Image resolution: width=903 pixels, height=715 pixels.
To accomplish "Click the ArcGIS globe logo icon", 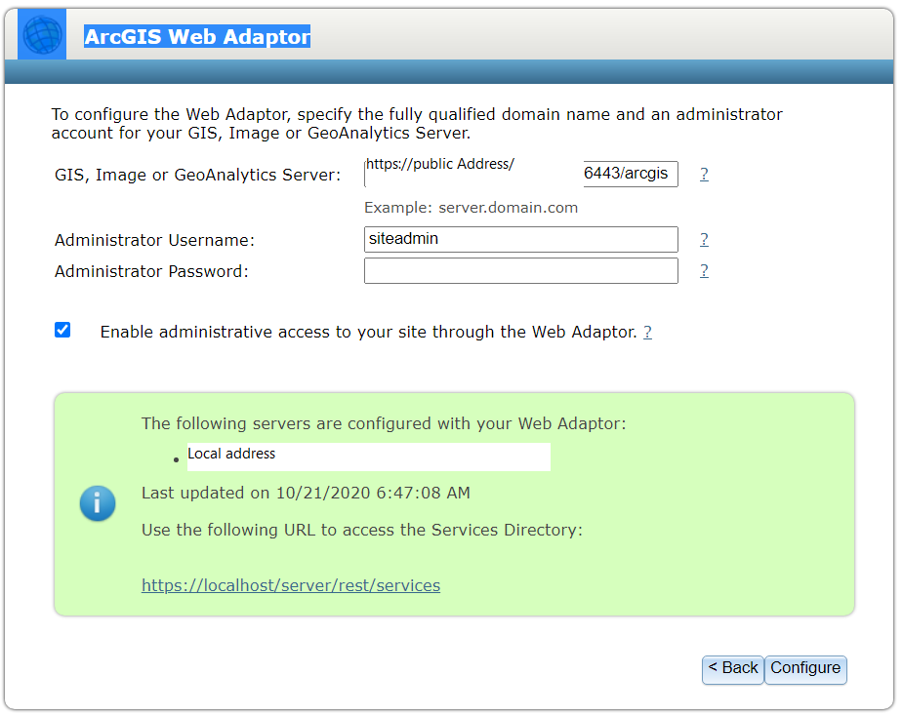I will [40, 33].
